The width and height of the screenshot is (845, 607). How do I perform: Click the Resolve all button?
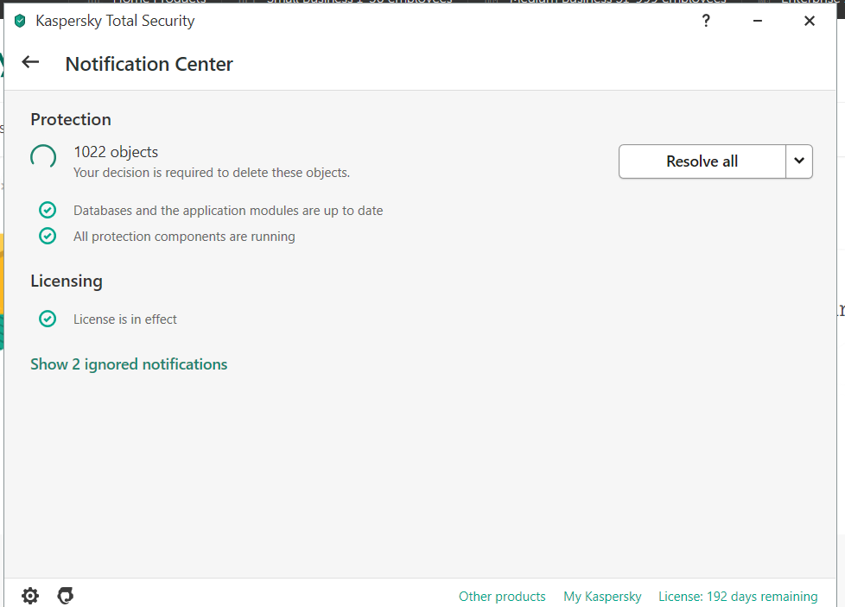[702, 161]
